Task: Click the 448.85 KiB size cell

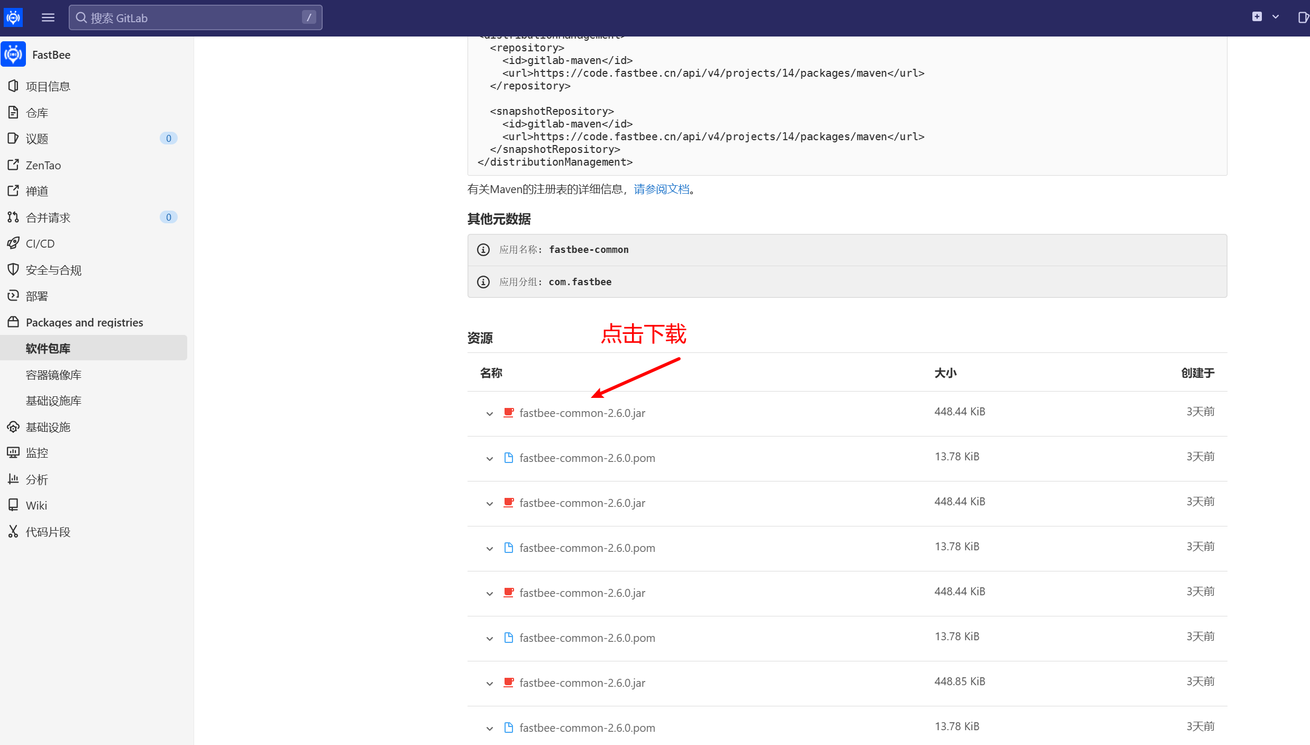Action: (959, 681)
